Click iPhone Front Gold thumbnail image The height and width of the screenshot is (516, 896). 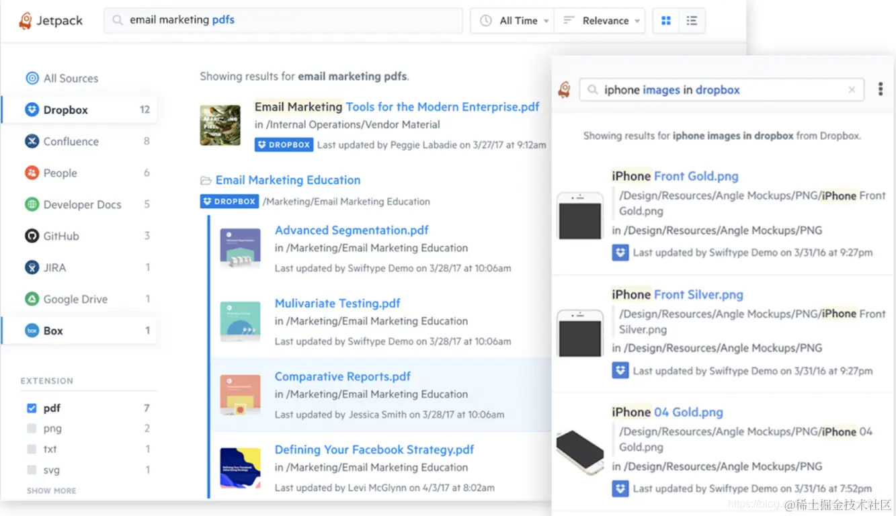pos(580,216)
